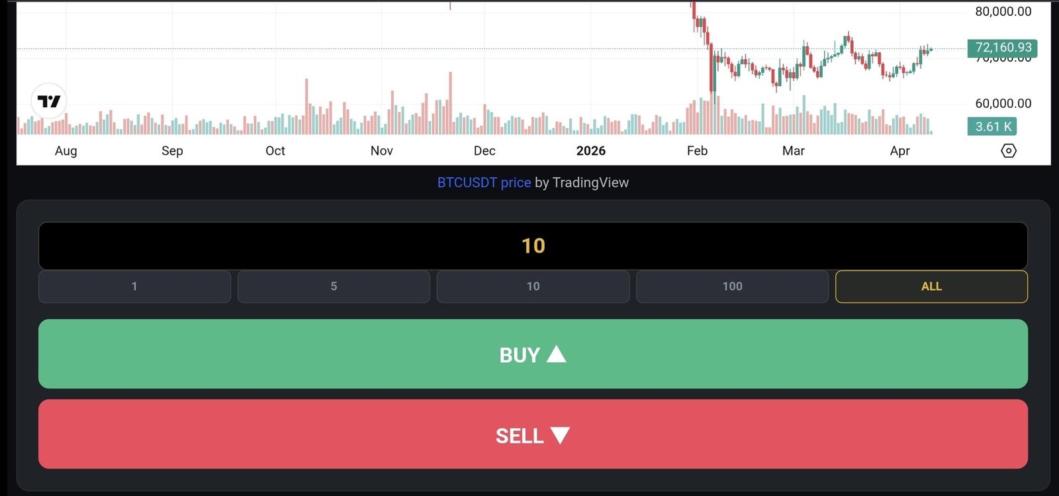Click the 60,000.00 price scale label
1059x496 pixels.
(1003, 103)
